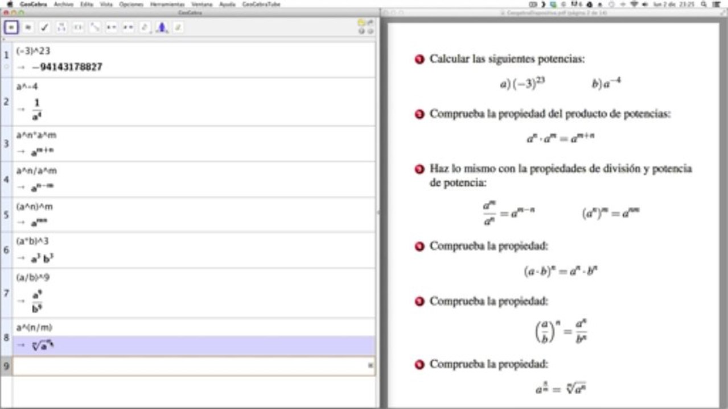Select the Evaluate (=) tool
This screenshot has height=409, width=728.
[11, 27]
